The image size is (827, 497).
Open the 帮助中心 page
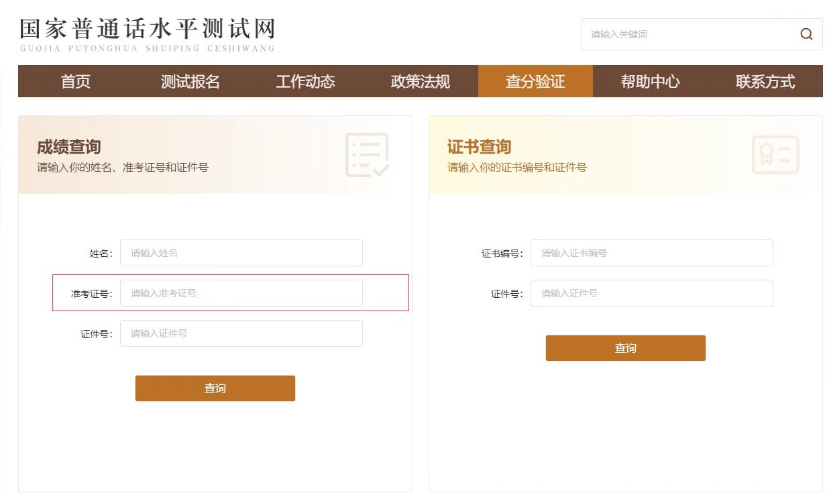coord(650,82)
